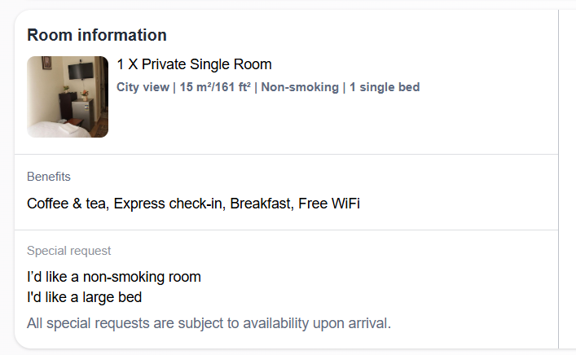Viewport: 576px width, 355px height.
Task: Click the Free WiFi benefit
Action: click(329, 204)
